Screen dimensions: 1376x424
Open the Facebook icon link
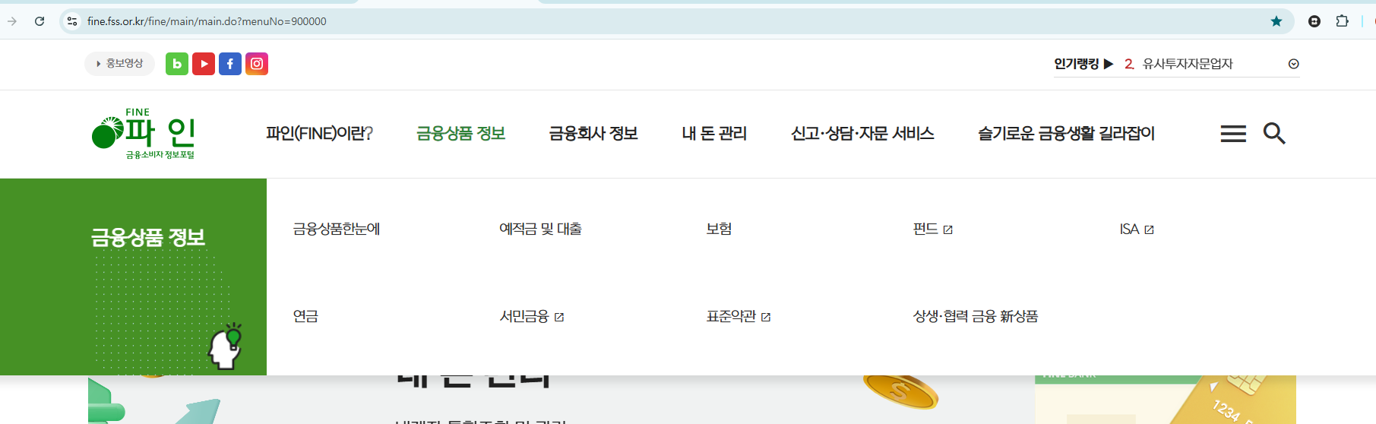pyautogui.click(x=230, y=64)
